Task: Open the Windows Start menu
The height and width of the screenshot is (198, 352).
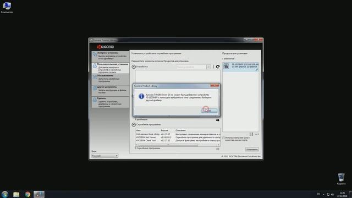Action: [5, 194]
